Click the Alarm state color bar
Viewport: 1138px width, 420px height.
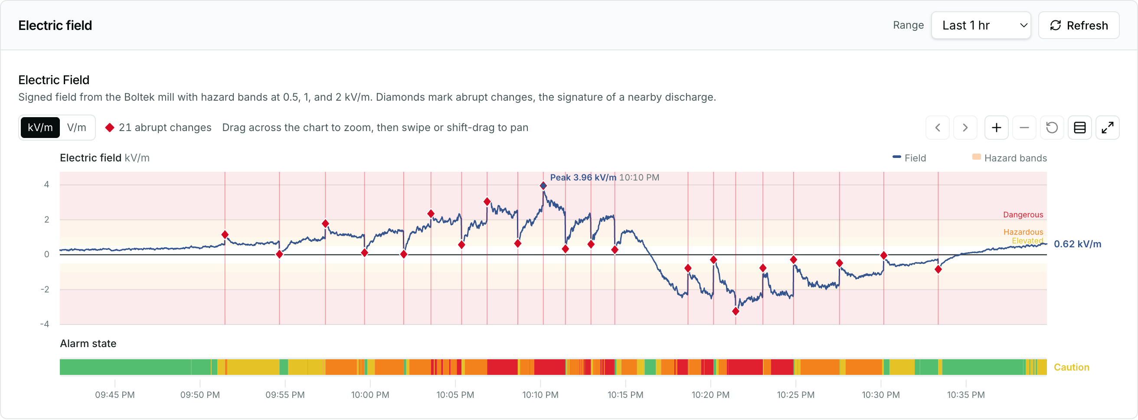click(x=553, y=368)
